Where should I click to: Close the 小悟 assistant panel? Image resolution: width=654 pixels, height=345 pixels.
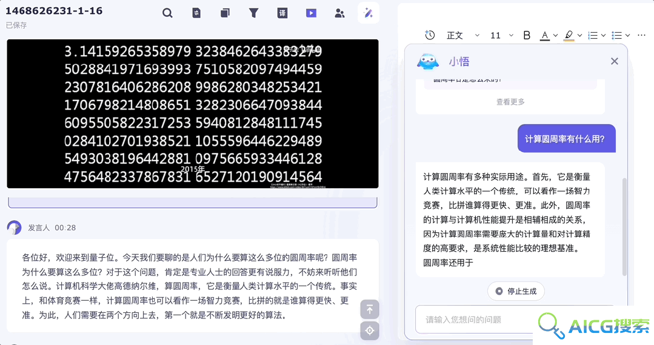pyautogui.click(x=615, y=61)
